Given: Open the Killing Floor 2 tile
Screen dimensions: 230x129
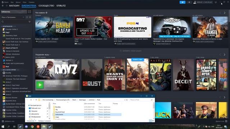Looking at the screenshot, I should click(x=138, y=75).
